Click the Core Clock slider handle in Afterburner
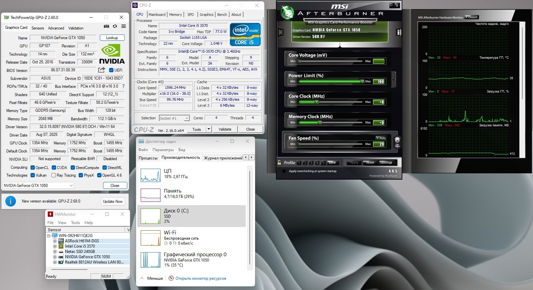The image size is (533, 290). point(316,102)
